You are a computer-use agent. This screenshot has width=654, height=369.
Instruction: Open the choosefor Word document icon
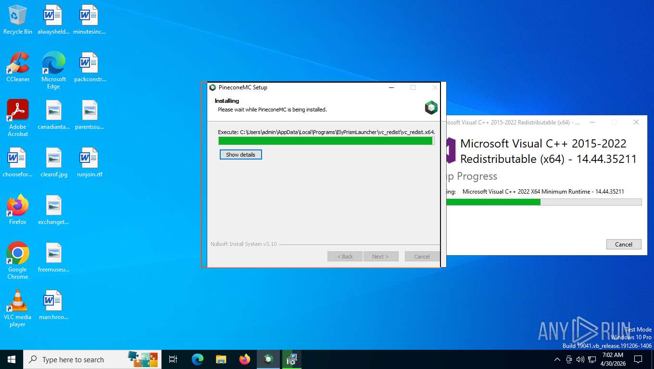(x=18, y=162)
